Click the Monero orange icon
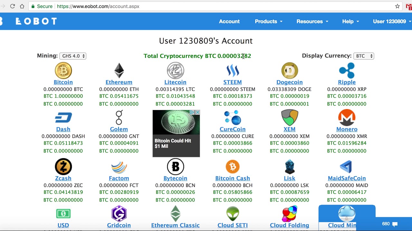Screen dimensions: 412x231 click(347, 117)
